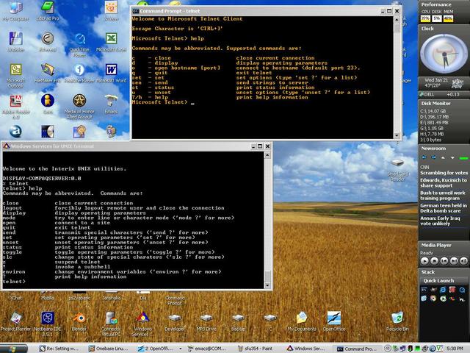Expand the grouped OpenOffice taskbar dropdown
The width and height of the screenshot is (470, 353).
tap(181, 349)
